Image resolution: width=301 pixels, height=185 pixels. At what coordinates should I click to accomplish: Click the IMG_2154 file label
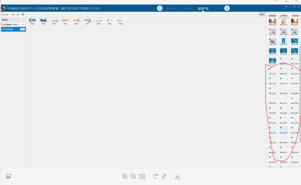pos(283,74)
